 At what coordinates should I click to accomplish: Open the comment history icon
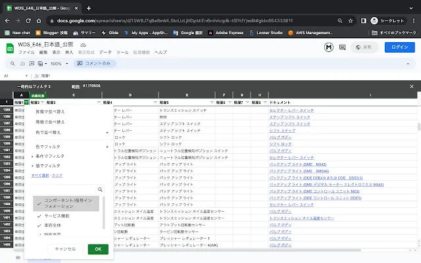click(342, 47)
